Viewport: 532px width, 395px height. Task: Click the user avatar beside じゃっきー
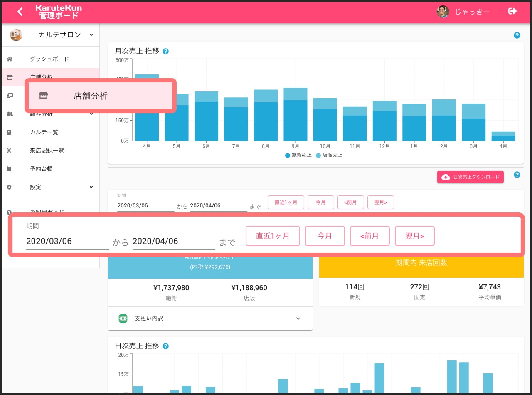tap(443, 12)
